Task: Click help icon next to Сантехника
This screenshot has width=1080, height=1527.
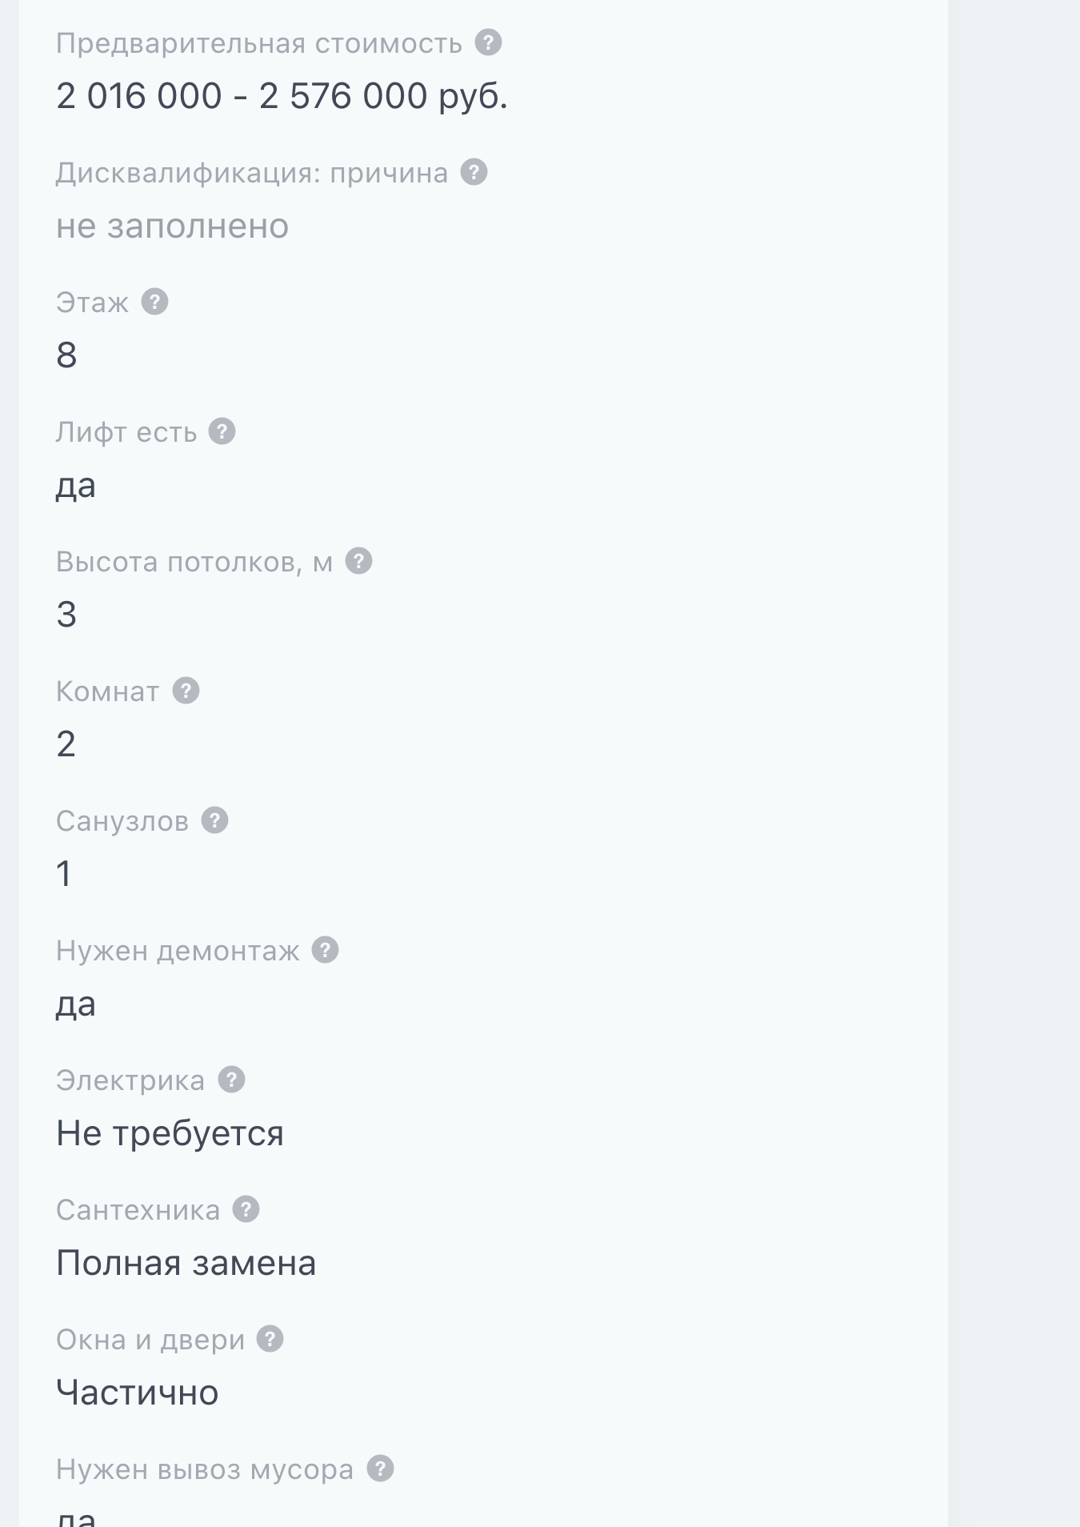Action: [246, 1209]
